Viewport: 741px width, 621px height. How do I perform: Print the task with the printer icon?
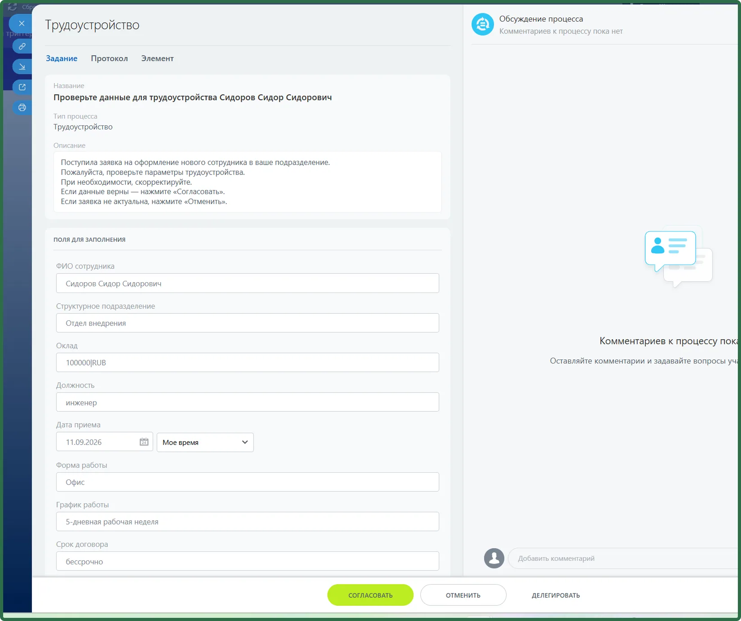click(22, 108)
